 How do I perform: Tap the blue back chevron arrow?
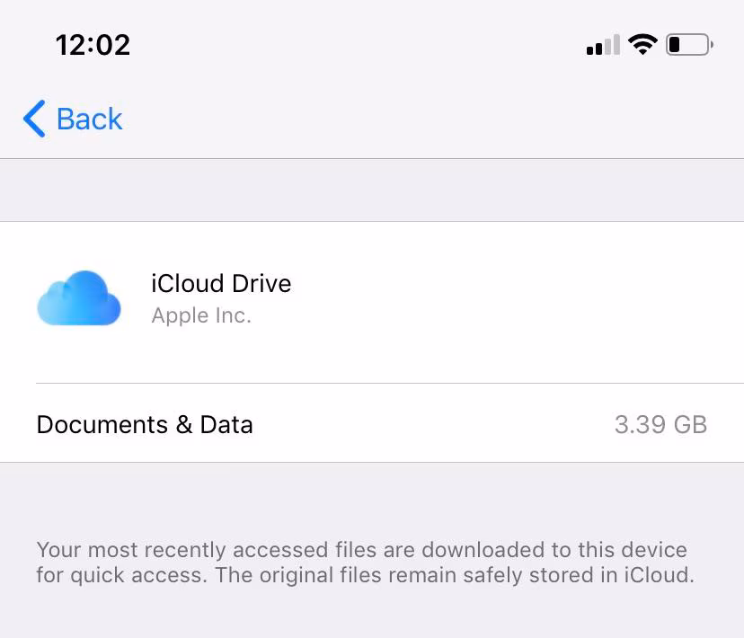click(34, 119)
